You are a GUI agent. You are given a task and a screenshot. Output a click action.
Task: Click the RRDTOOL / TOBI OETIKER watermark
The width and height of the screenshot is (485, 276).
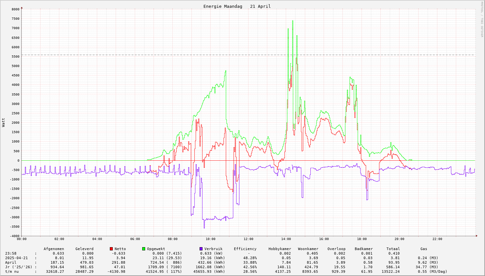(482, 19)
